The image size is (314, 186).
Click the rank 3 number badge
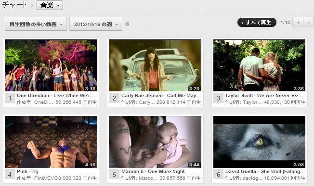(218, 98)
